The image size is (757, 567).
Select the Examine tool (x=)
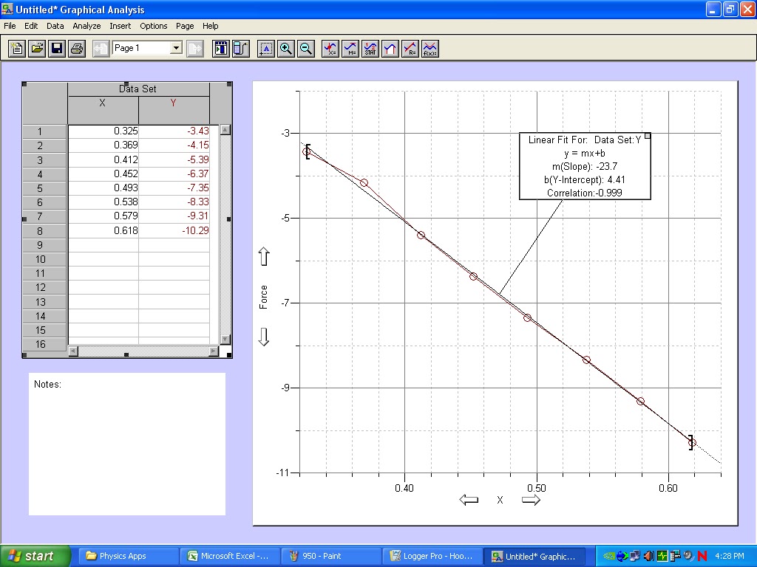[x=331, y=48]
